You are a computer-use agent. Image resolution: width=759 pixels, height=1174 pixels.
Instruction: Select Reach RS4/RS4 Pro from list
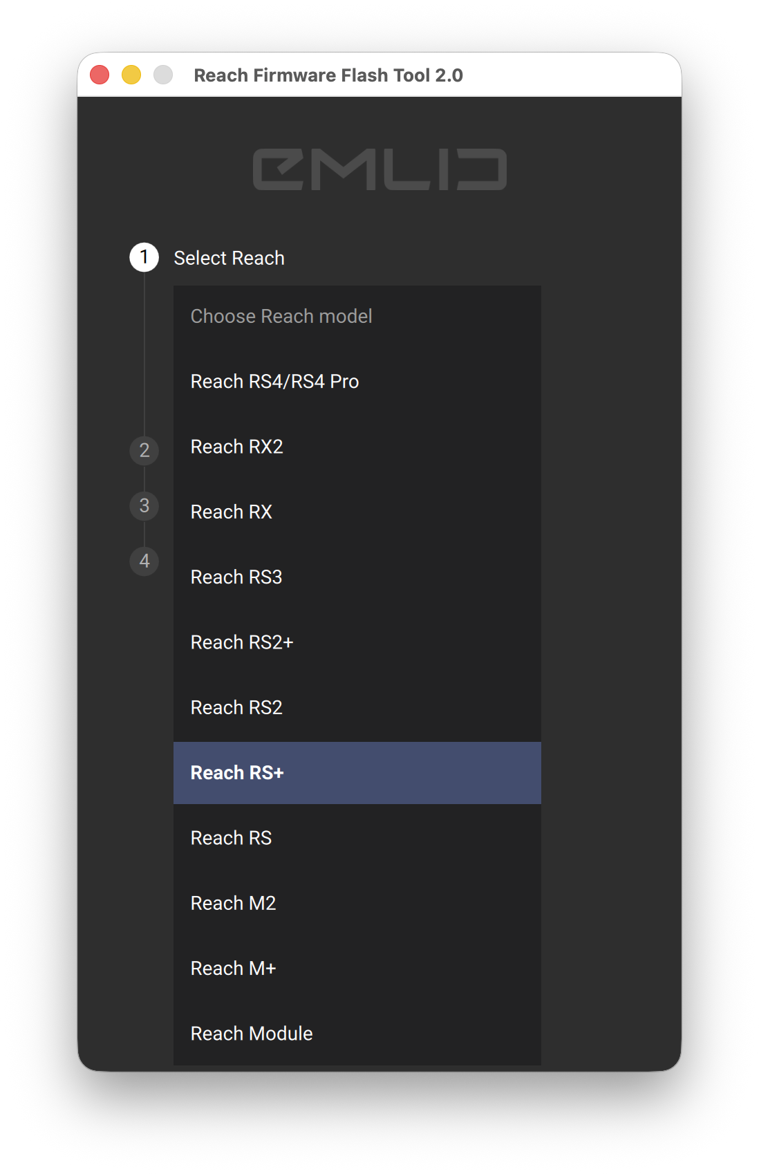pyautogui.click(x=357, y=382)
